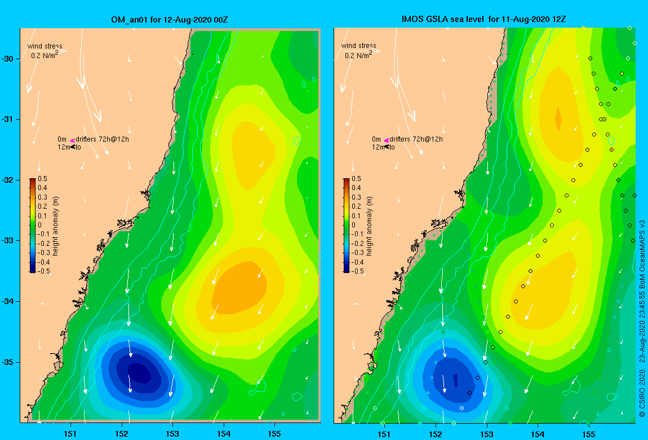The width and height of the screenshot is (648, 440).
Task: Click the magenta 0m drifter arrow in OM_an01 legend
Action: [x=72, y=140]
